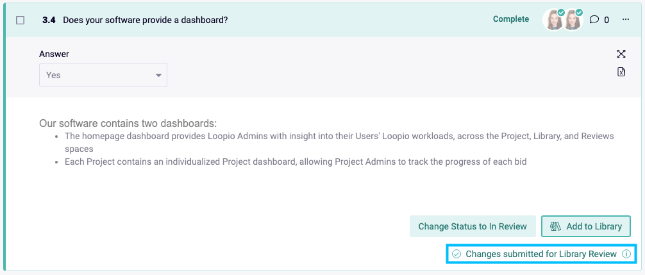Click the expand answer arrows icon

(621, 54)
